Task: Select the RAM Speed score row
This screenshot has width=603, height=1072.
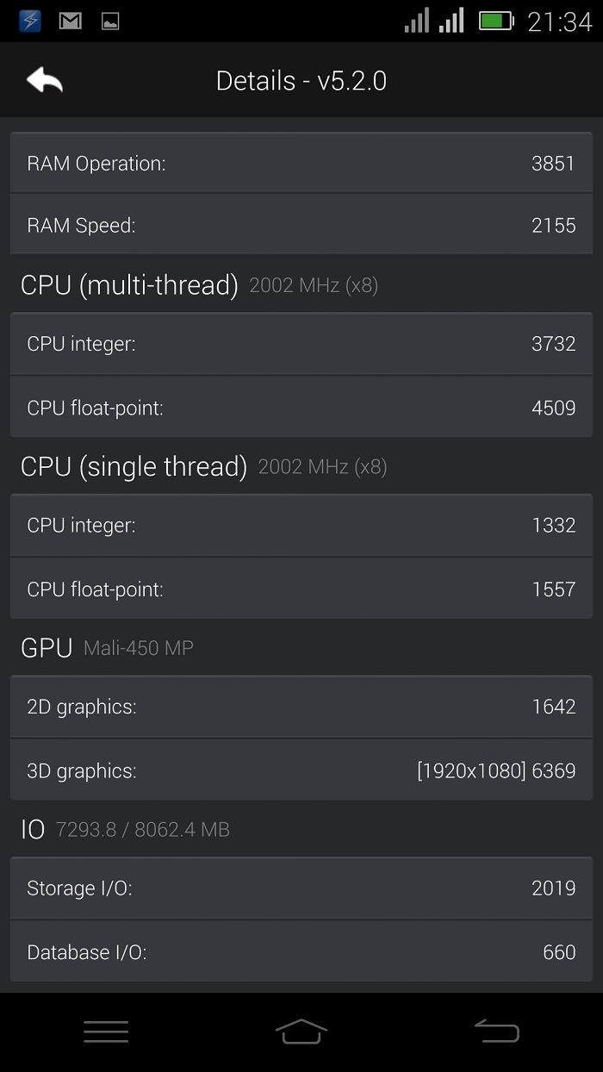Action: 301,225
